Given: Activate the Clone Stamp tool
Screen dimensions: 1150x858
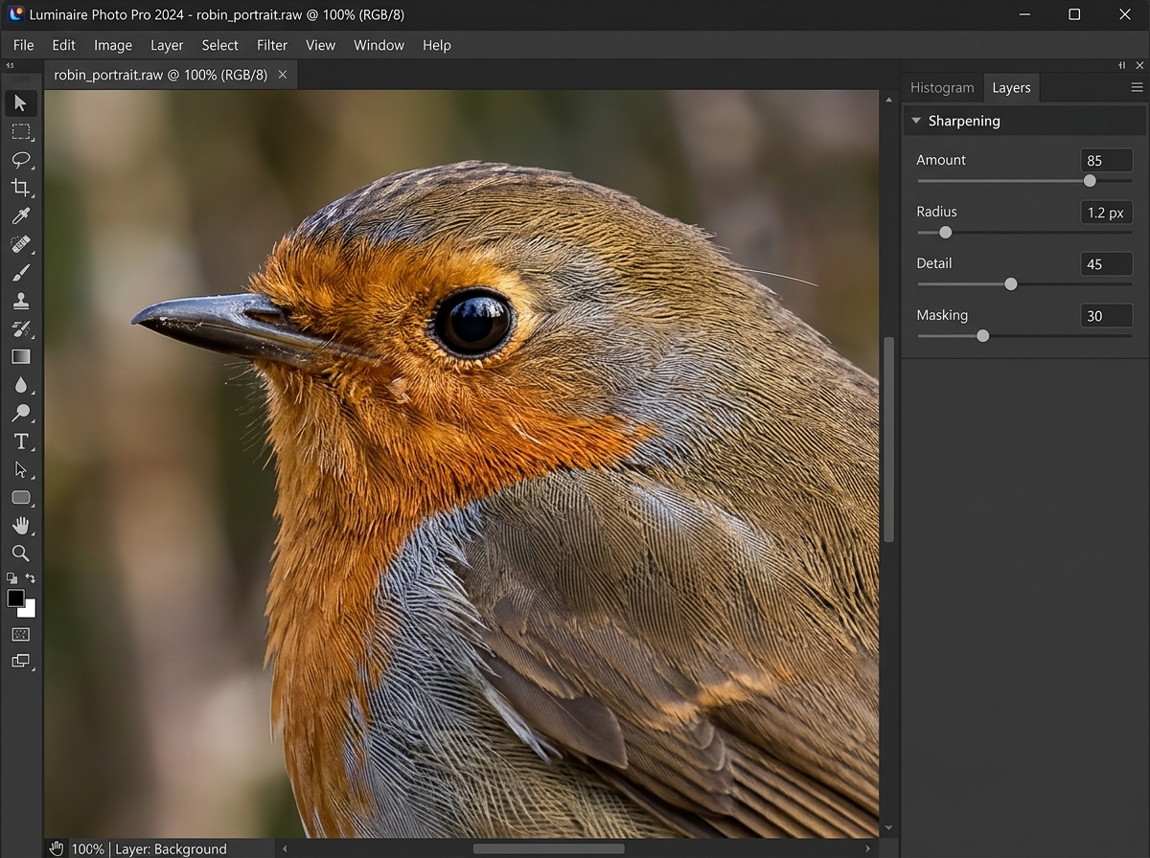Looking at the screenshot, I should 21,300.
